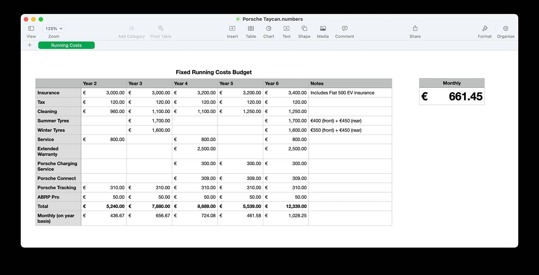
Task: Open the Insert menu icon
Action: [232, 28]
